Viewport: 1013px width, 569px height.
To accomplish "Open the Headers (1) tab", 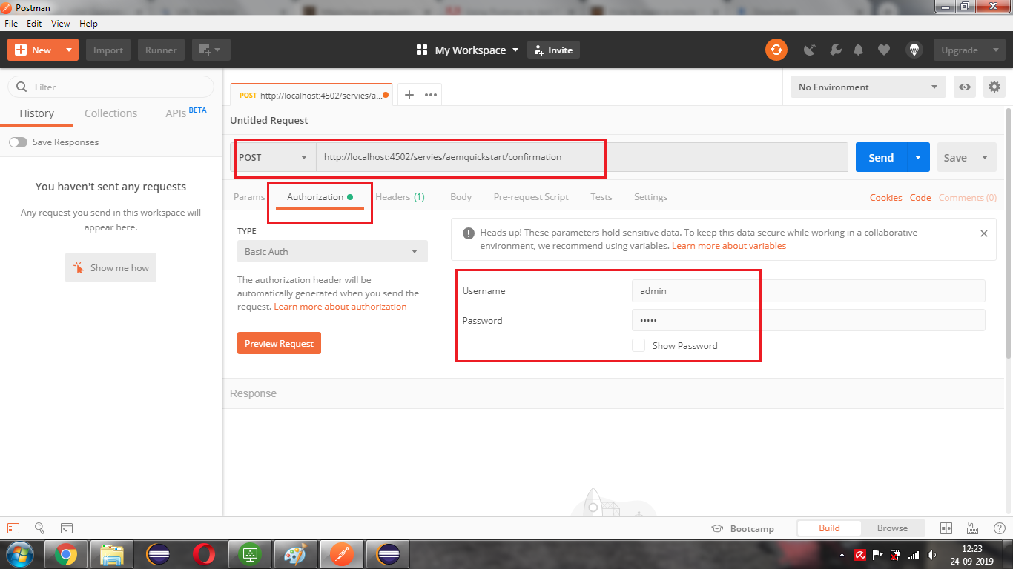I will 400,197.
